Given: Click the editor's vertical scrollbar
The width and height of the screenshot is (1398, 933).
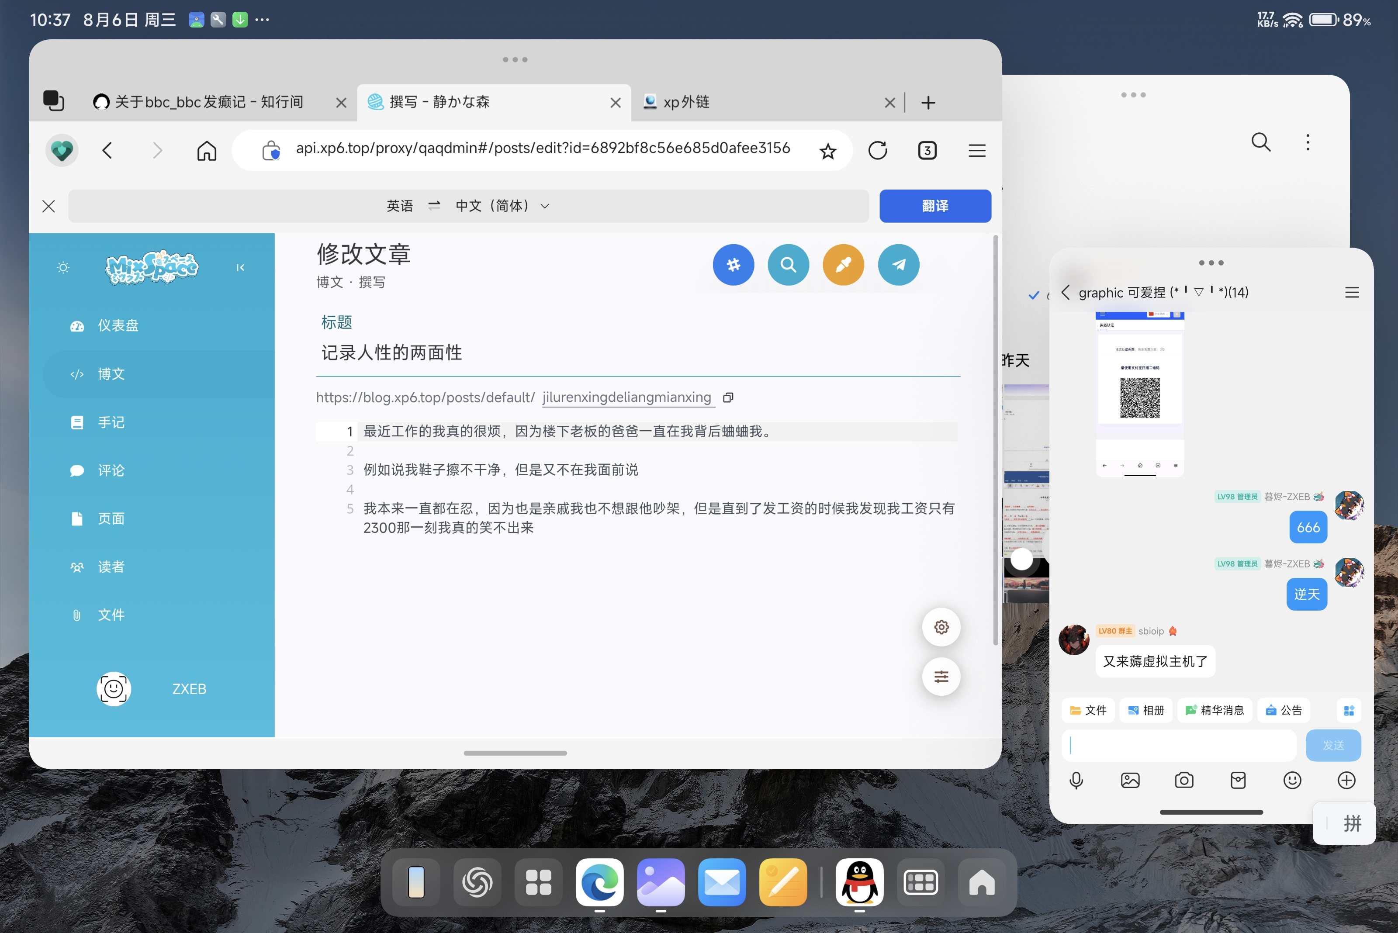Looking at the screenshot, I should (x=996, y=440).
